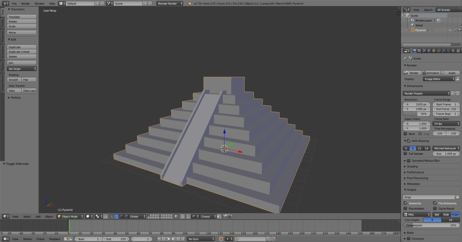
Task: Open the Modifiers wrench tab icon
Action: click(x=444, y=51)
